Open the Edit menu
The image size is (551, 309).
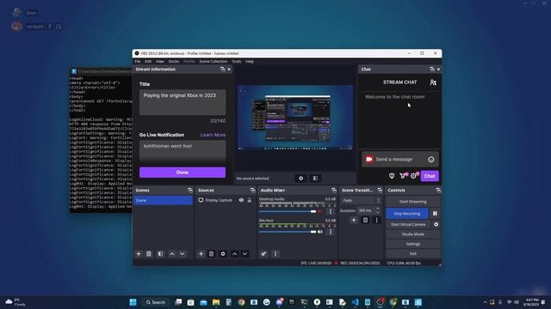click(x=148, y=61)
